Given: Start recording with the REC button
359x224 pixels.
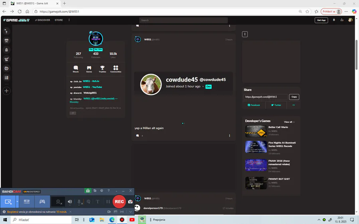Looking at the screenshot, I should [119, 202].
